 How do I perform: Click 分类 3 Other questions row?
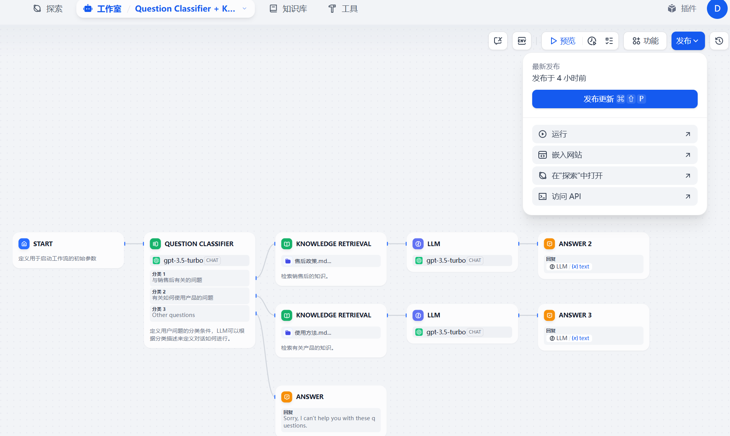pyautogui.click(x=199, y=312)
